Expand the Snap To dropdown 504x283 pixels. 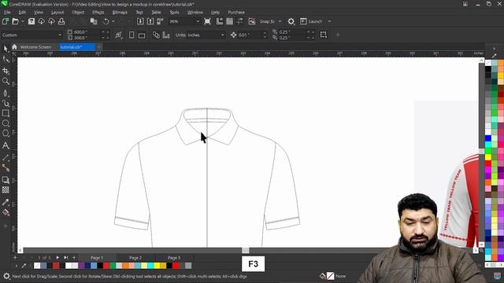pyautogui.click(x=280, y=21)
